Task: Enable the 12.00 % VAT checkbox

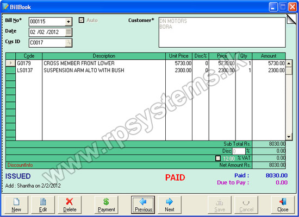Action: pyautogui.click(x=218, y=158)
